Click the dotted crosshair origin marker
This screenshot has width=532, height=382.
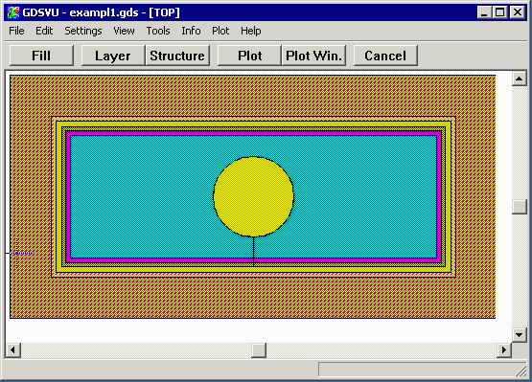[x=17, y=253]
